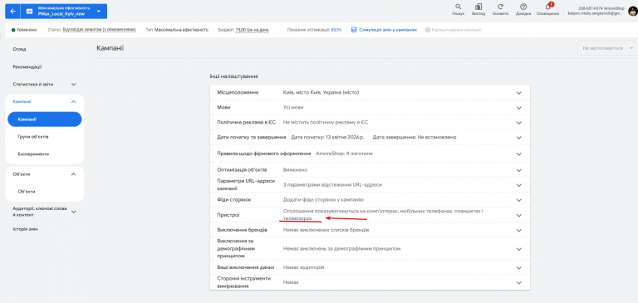Screen dimensions: 638x303
Task: Click the Вимкнено value for Оптимізація об'єктів
Action: [x=296, y=170]
